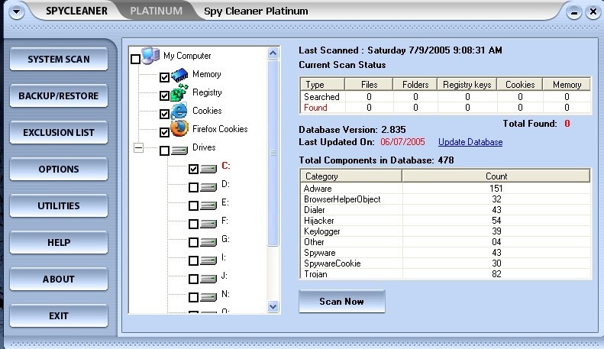Check the I: drive checkbox
The width and height of the screenshot is (604, 349).
click(x=193, y=260)
